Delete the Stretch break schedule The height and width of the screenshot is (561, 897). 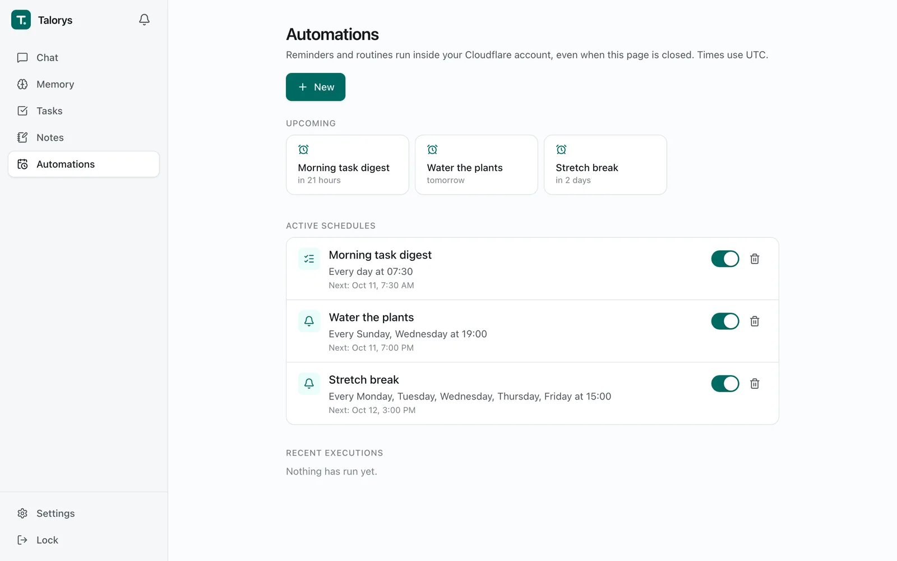coord(755,383)
